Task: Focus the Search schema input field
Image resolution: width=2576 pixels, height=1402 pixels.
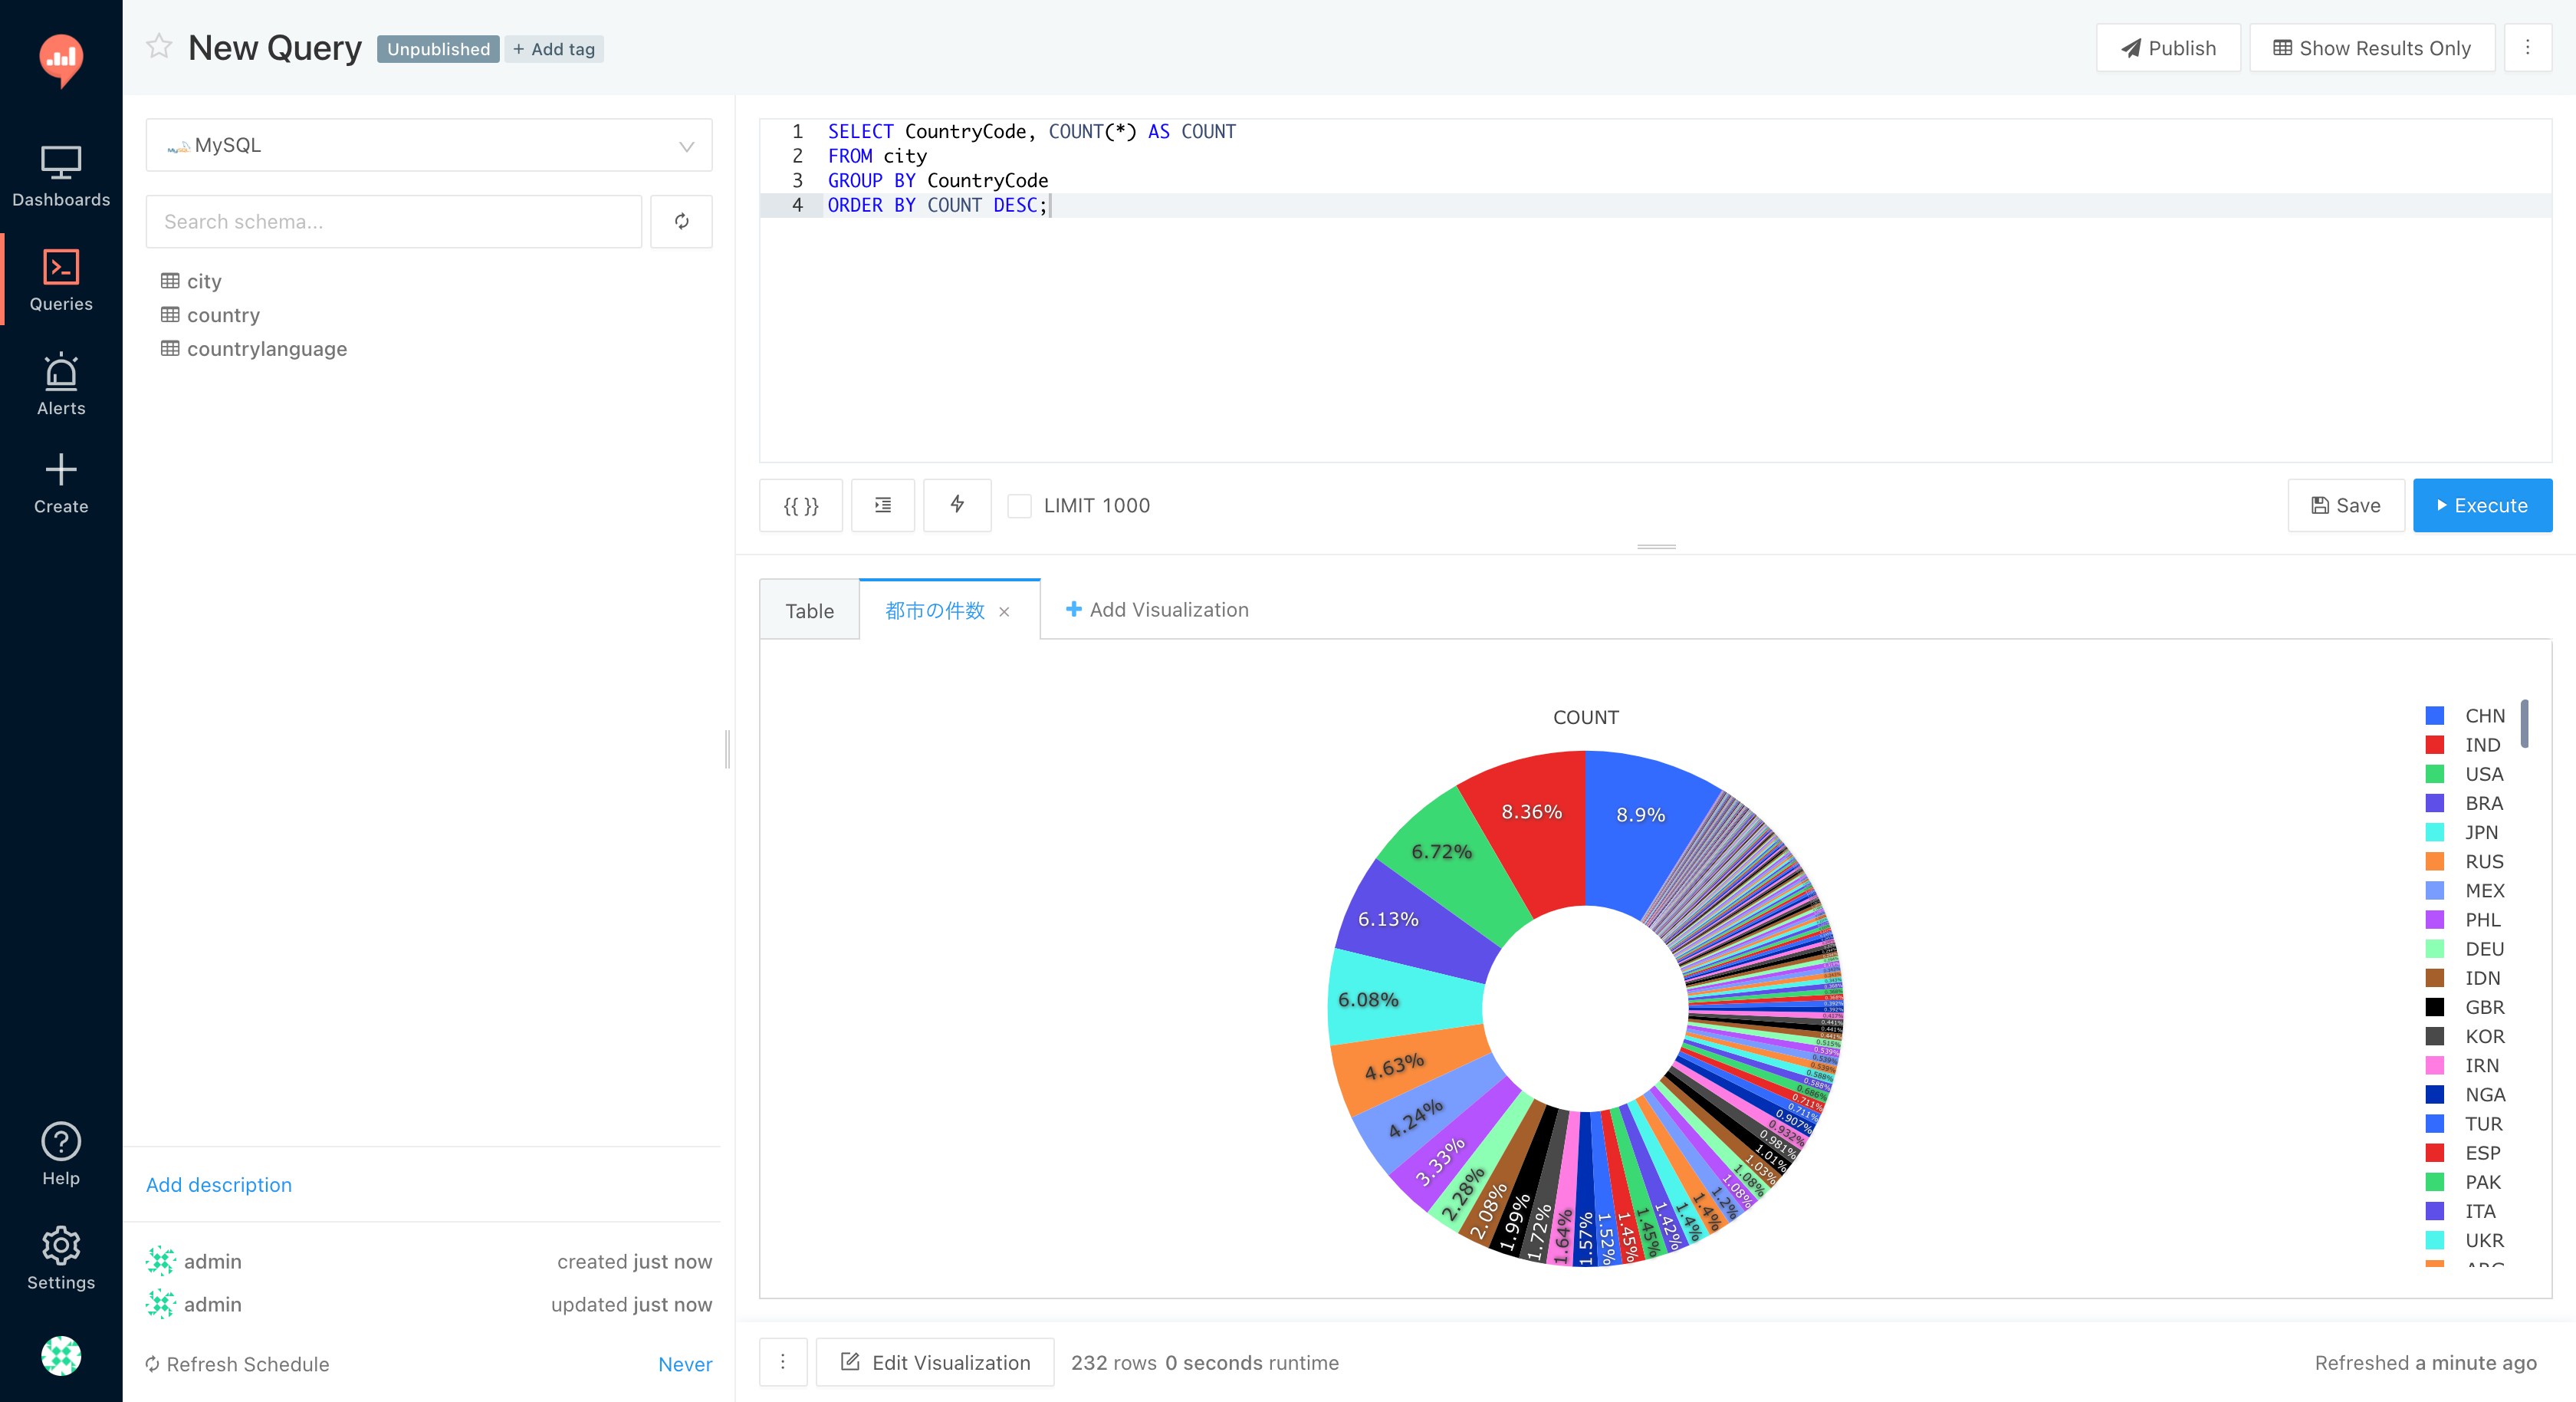Action: click(394, 221)
